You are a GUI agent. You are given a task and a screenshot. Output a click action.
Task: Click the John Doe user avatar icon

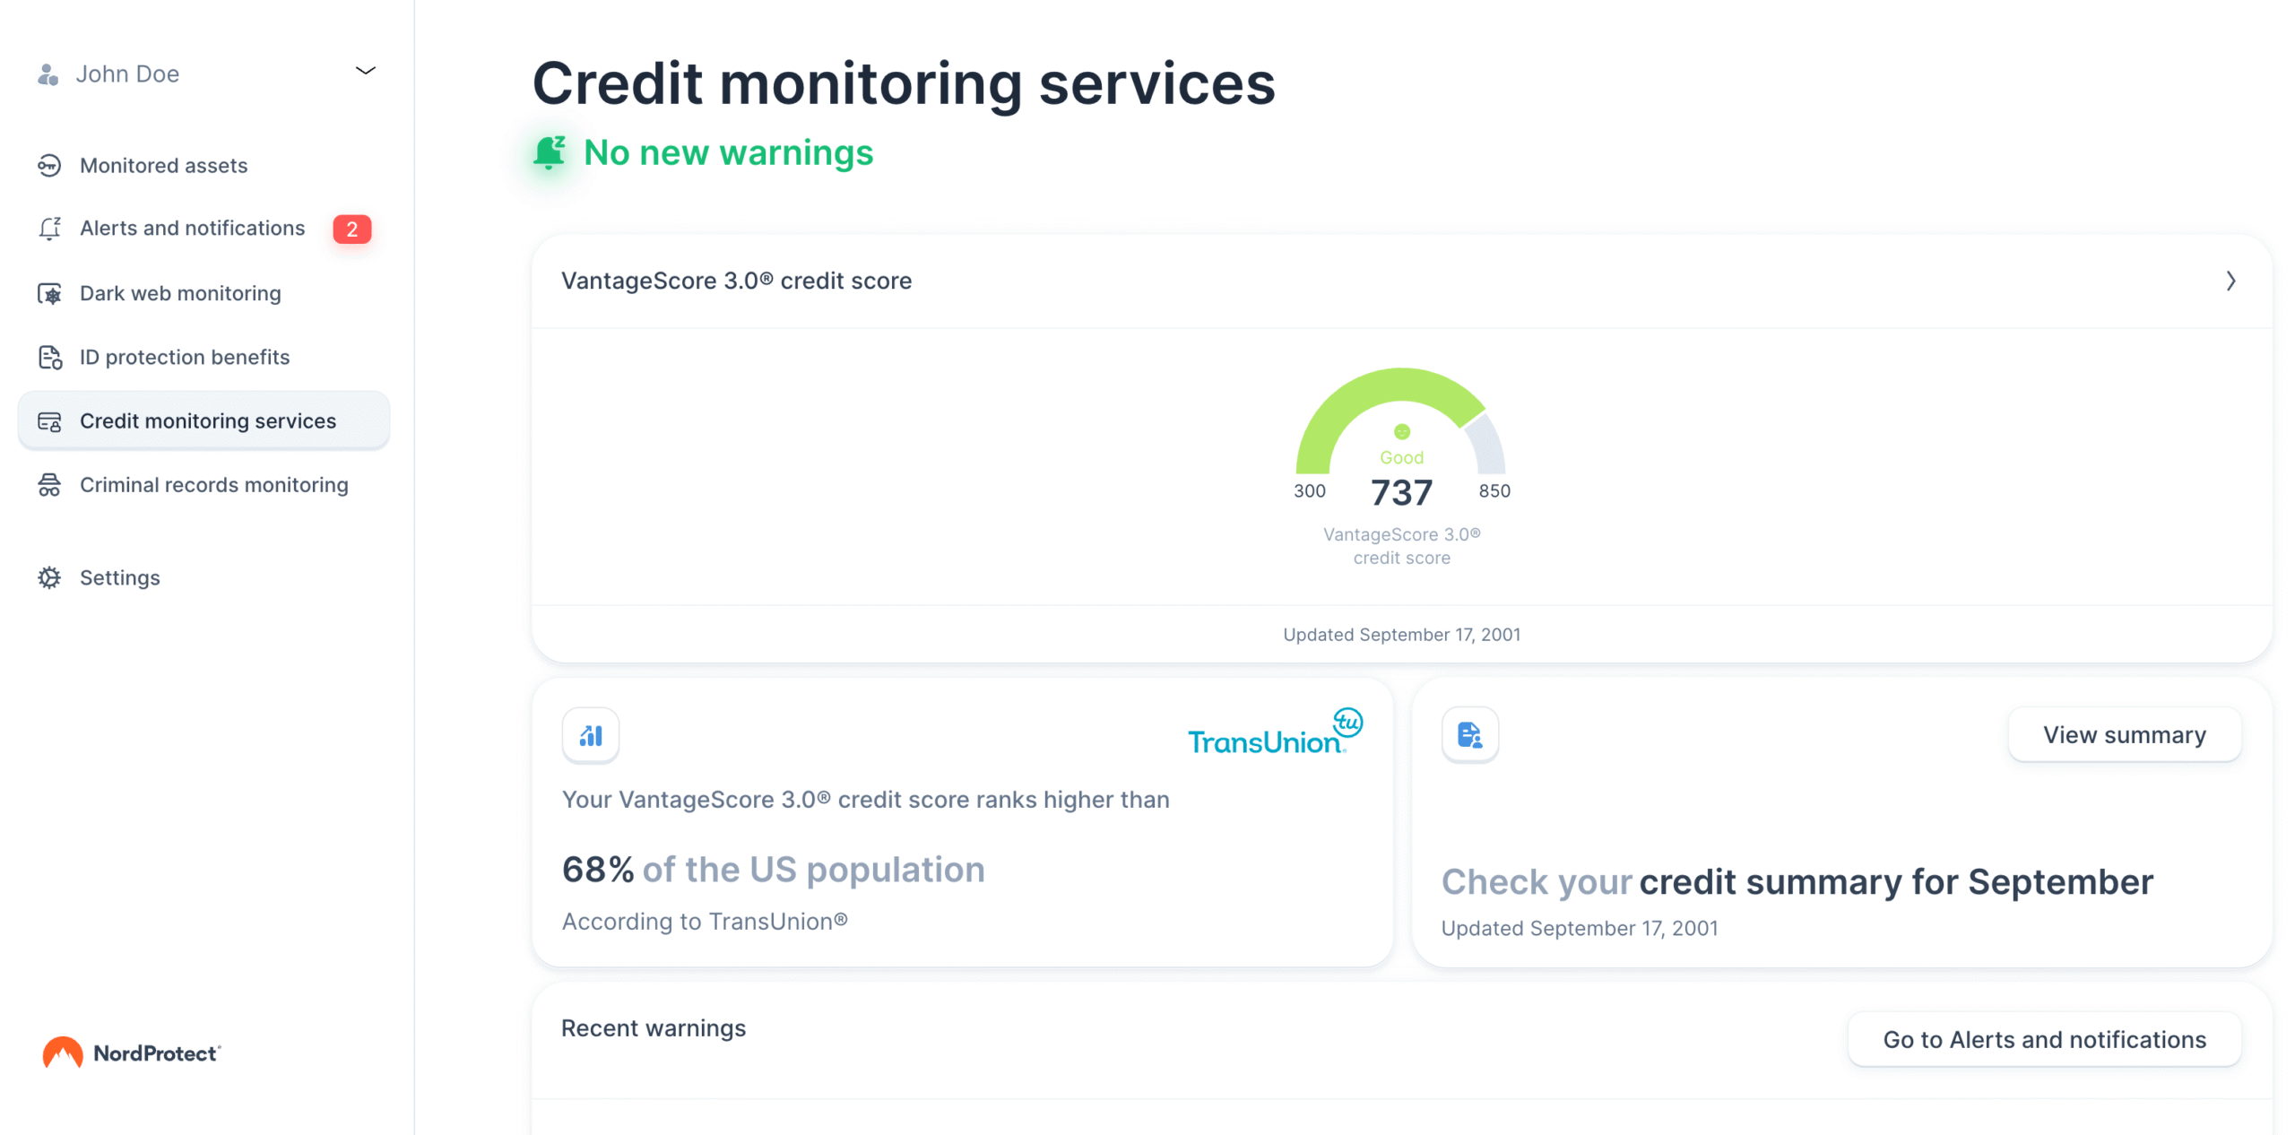tap(48, 74)
